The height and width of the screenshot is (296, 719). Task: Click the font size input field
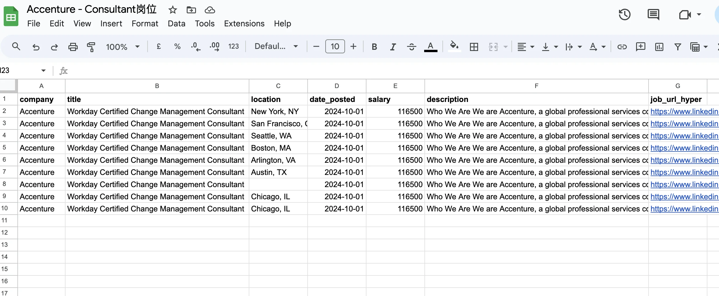(x=335, y=46)
